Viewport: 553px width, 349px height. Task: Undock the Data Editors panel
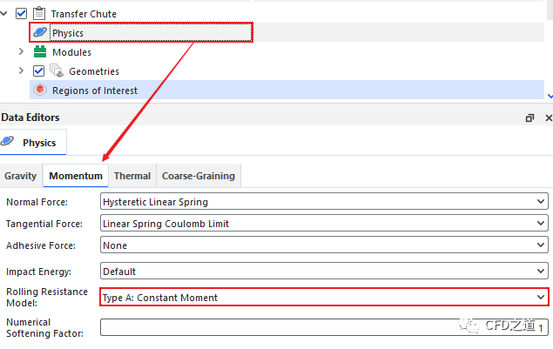click(529, 117)
